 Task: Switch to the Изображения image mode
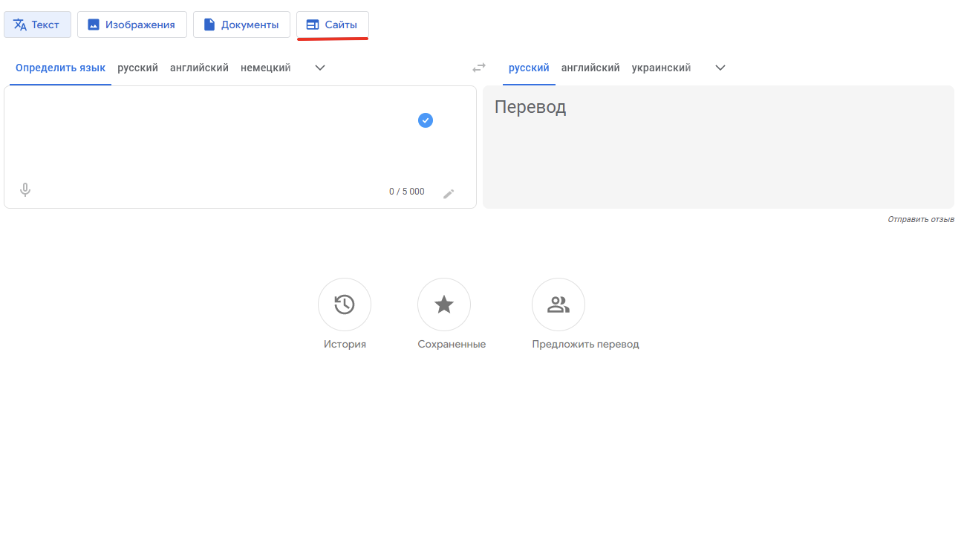point(132,25)
